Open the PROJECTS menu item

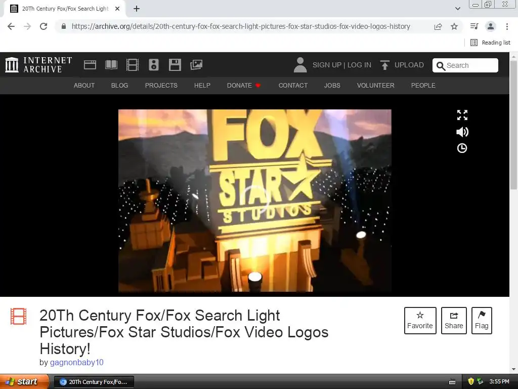161,85
